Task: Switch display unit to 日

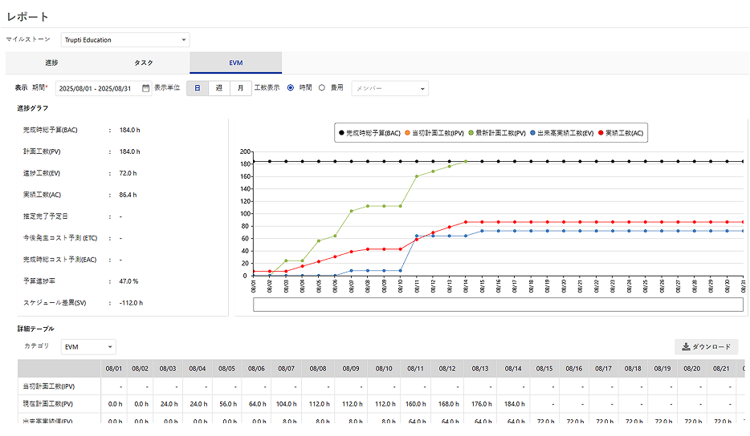Action: click(198, 88)
